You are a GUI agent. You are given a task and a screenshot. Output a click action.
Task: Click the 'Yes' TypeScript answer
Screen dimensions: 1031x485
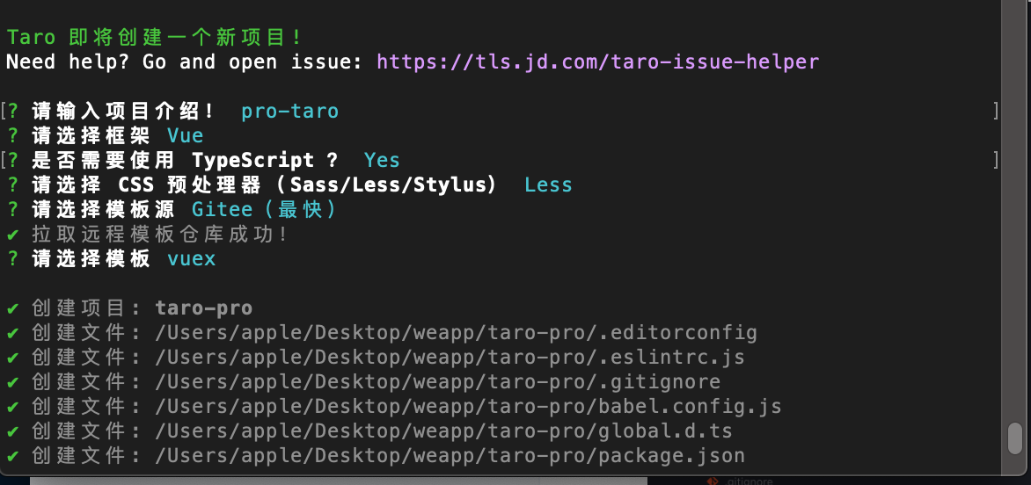[382, 161]
